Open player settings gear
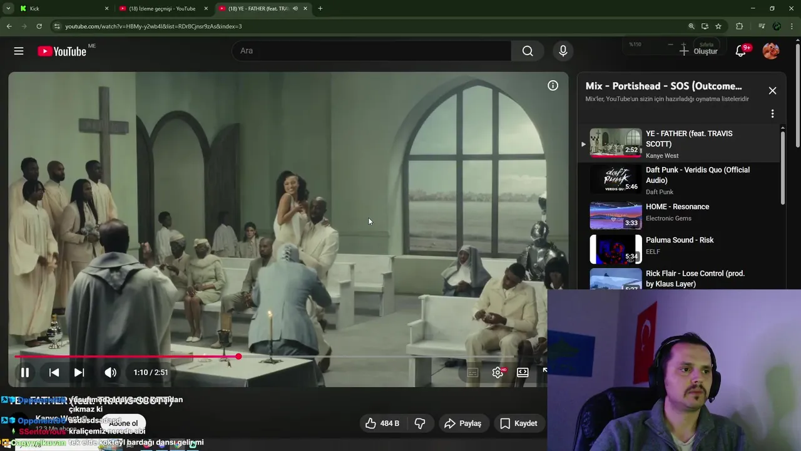Viewport: 801px width, 451px height. (497, 372)
